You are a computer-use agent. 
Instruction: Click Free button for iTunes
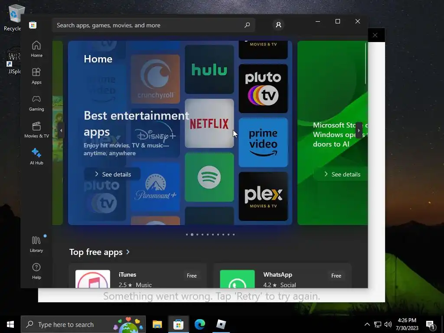[192, 275]
